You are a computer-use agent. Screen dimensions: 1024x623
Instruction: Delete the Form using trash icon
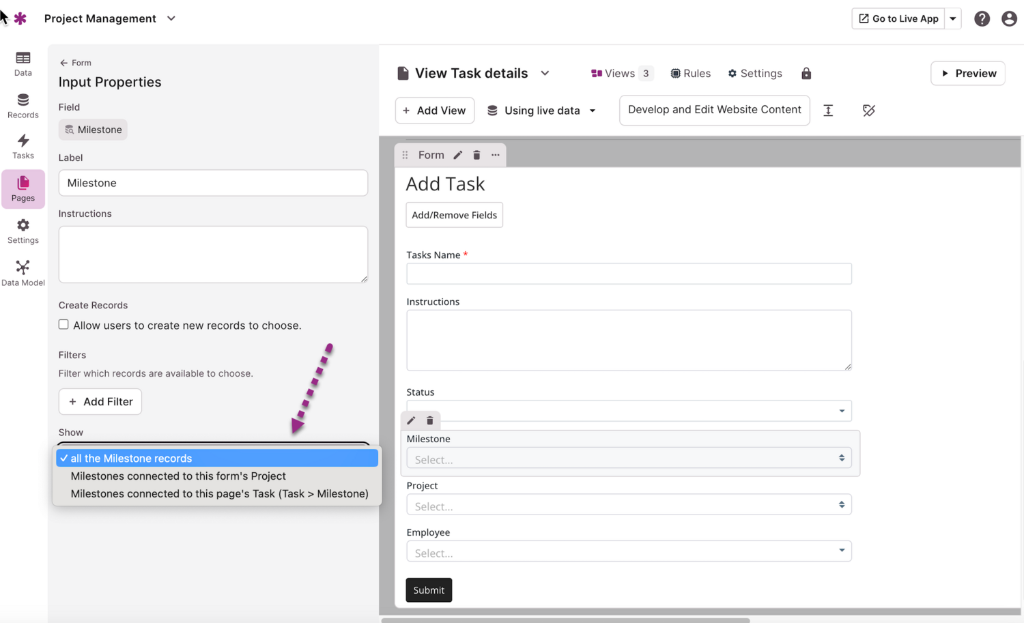click(477, 155)
